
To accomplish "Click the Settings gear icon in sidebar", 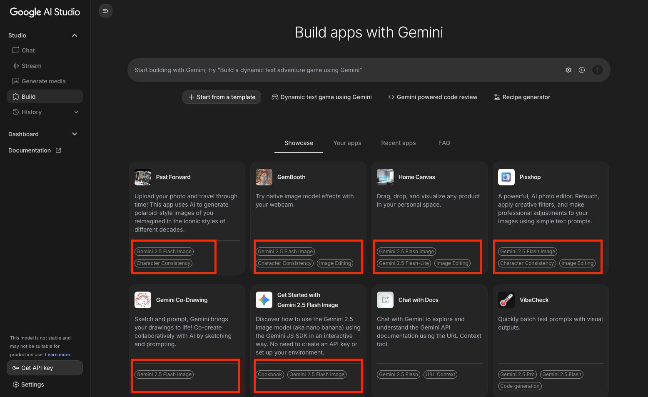I will (x=16, y=385).
